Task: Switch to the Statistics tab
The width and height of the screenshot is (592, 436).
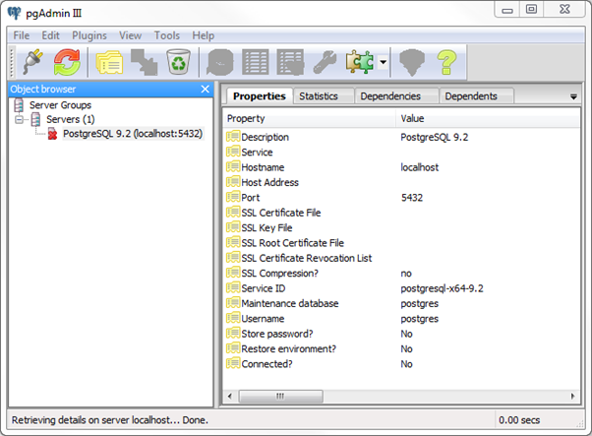Action: tap(319, 96)
